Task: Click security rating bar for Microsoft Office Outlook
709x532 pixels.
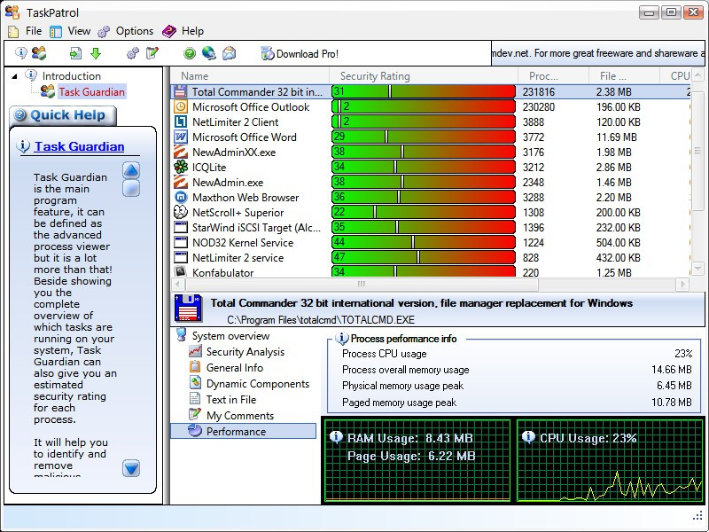Action: coord(424,106)
